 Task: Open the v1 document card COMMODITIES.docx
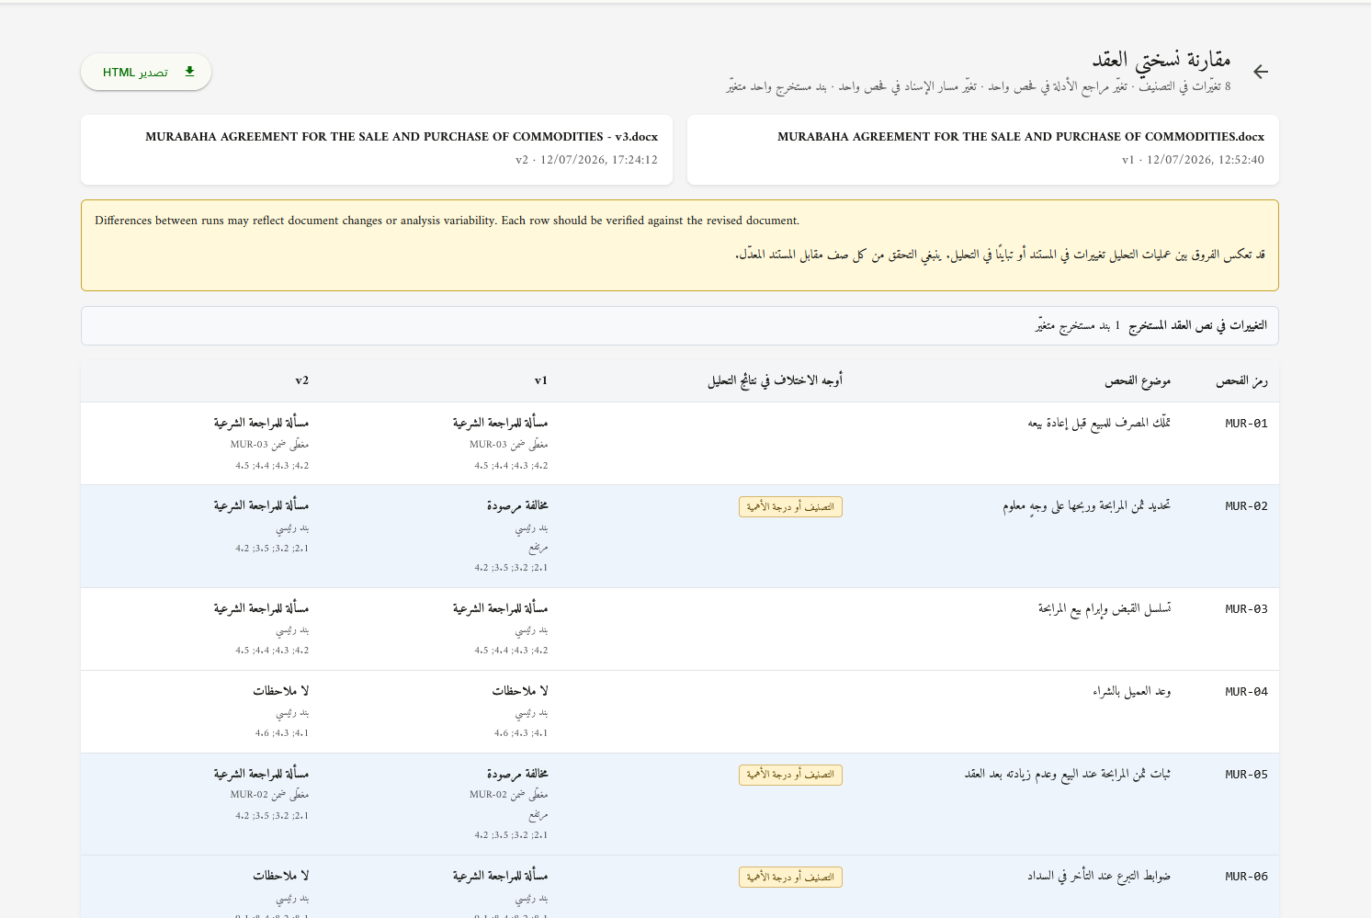pos(982,150)
